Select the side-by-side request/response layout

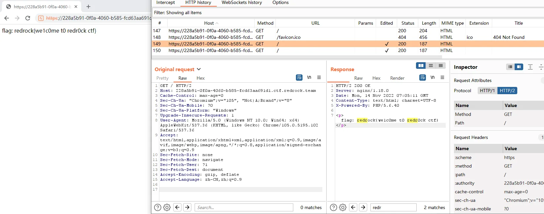click(x=421, y=66)
